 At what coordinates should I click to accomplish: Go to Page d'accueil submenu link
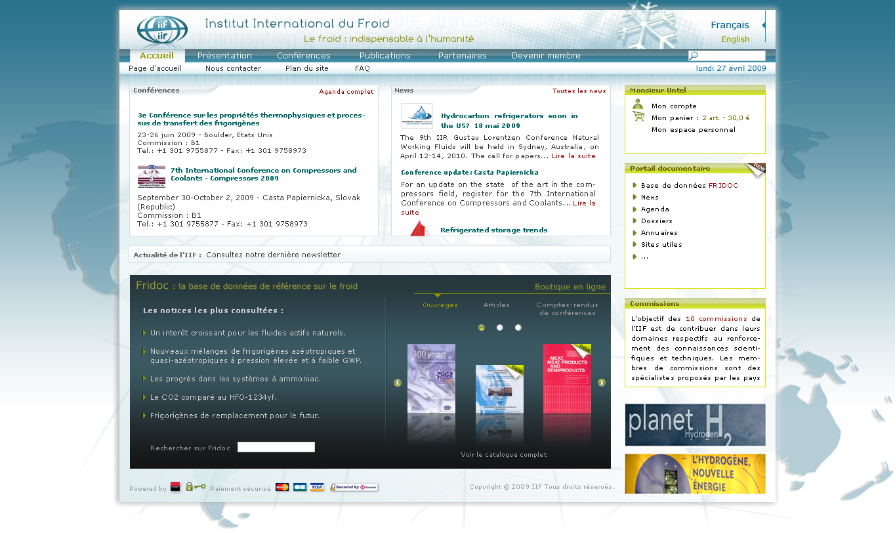[x=155, y=68]
